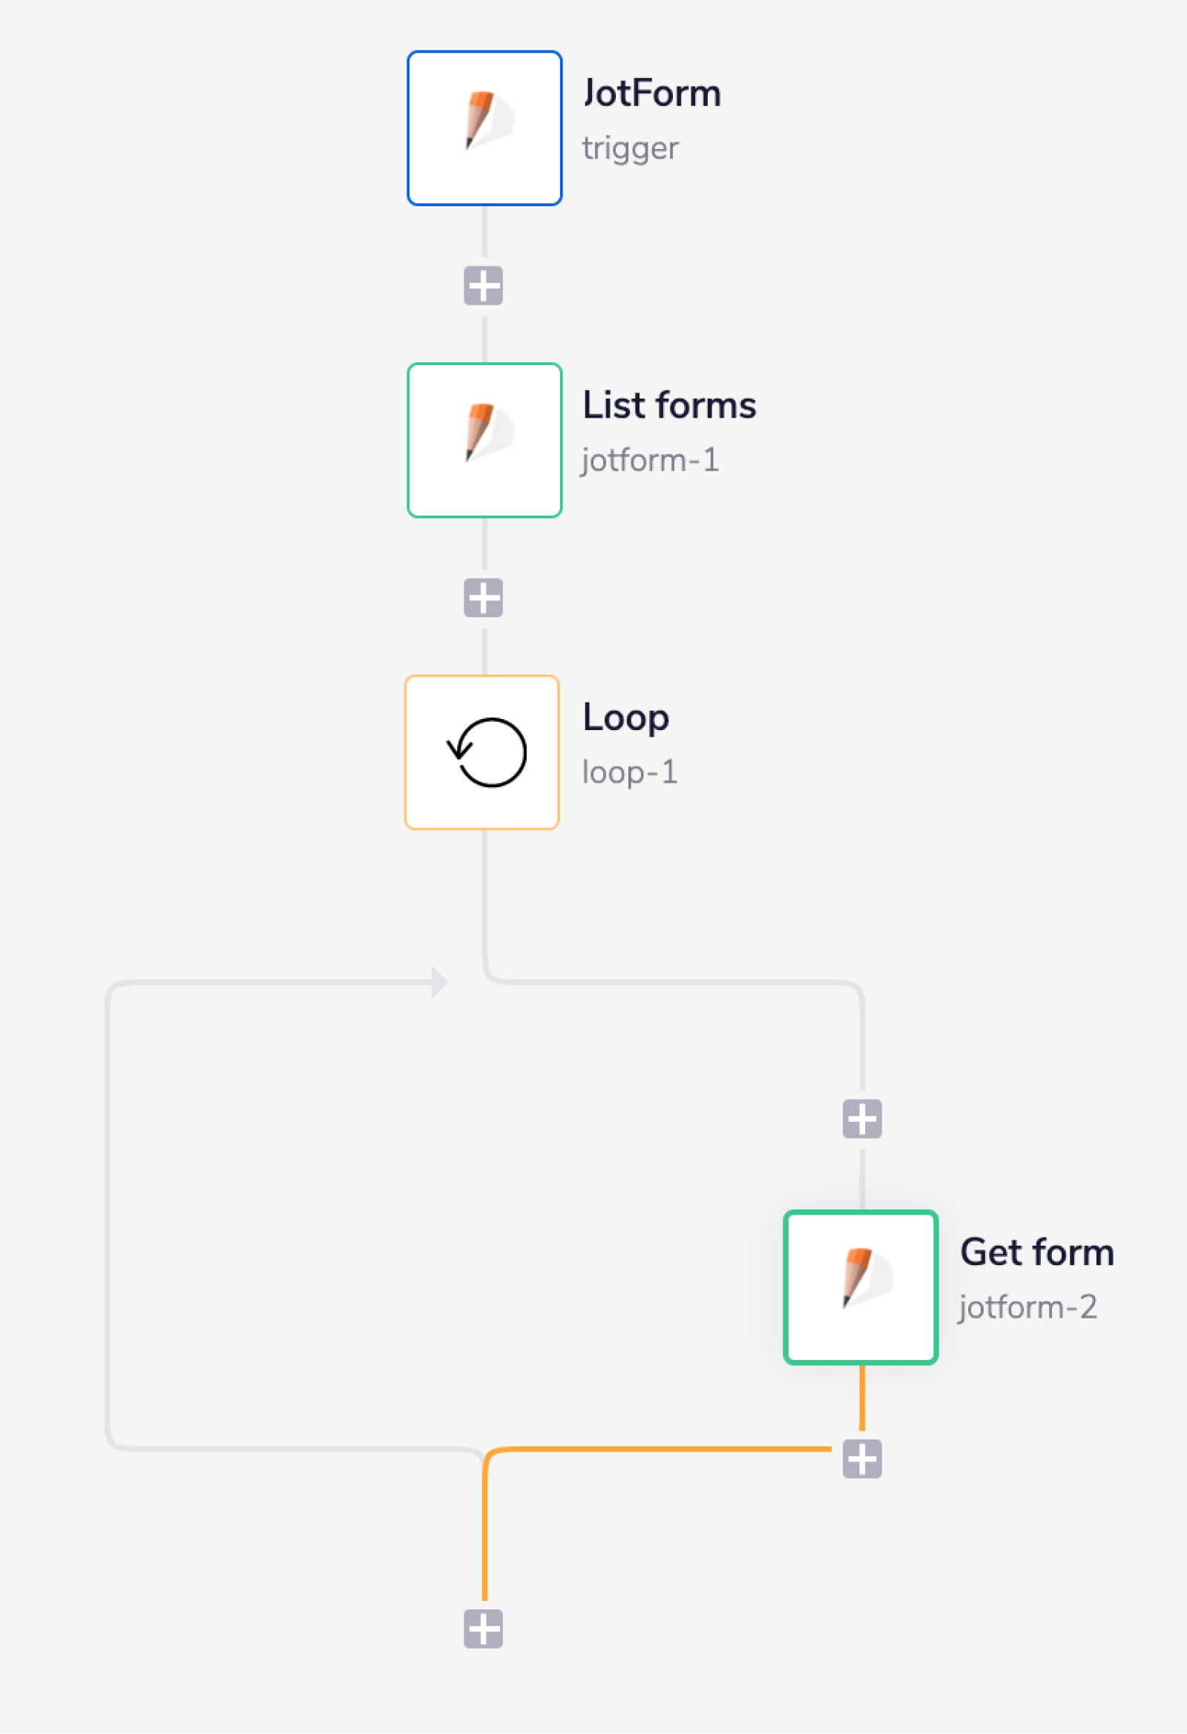The width and height of the screenshot is (1187, 1734).
Task: Click the 'loop-1' step identifier
Action: 630,772
